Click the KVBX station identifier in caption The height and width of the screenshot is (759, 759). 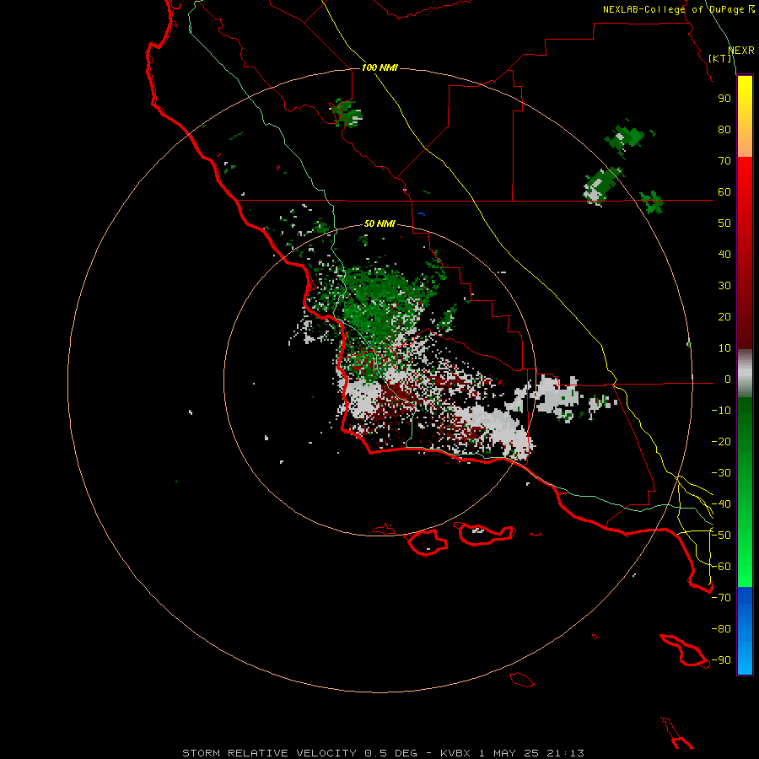(455, 753)
